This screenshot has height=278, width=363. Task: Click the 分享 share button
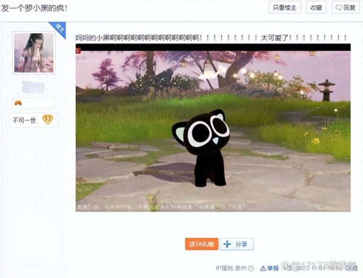[x=237, y=244]
